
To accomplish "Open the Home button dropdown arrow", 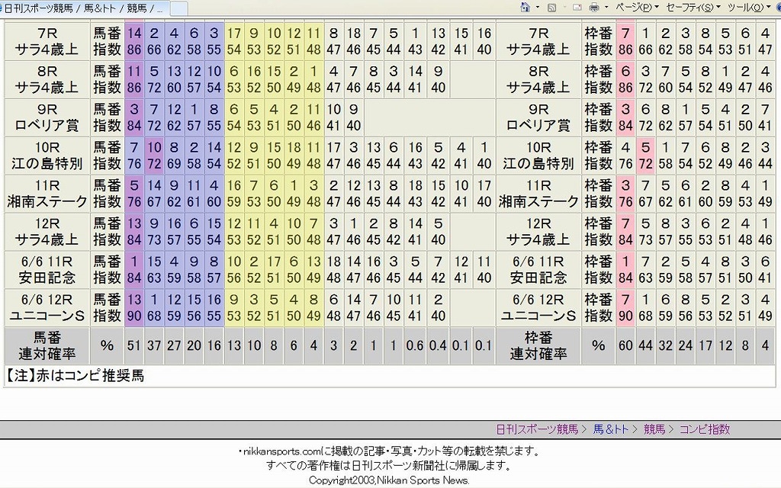I will click(538, 7).
